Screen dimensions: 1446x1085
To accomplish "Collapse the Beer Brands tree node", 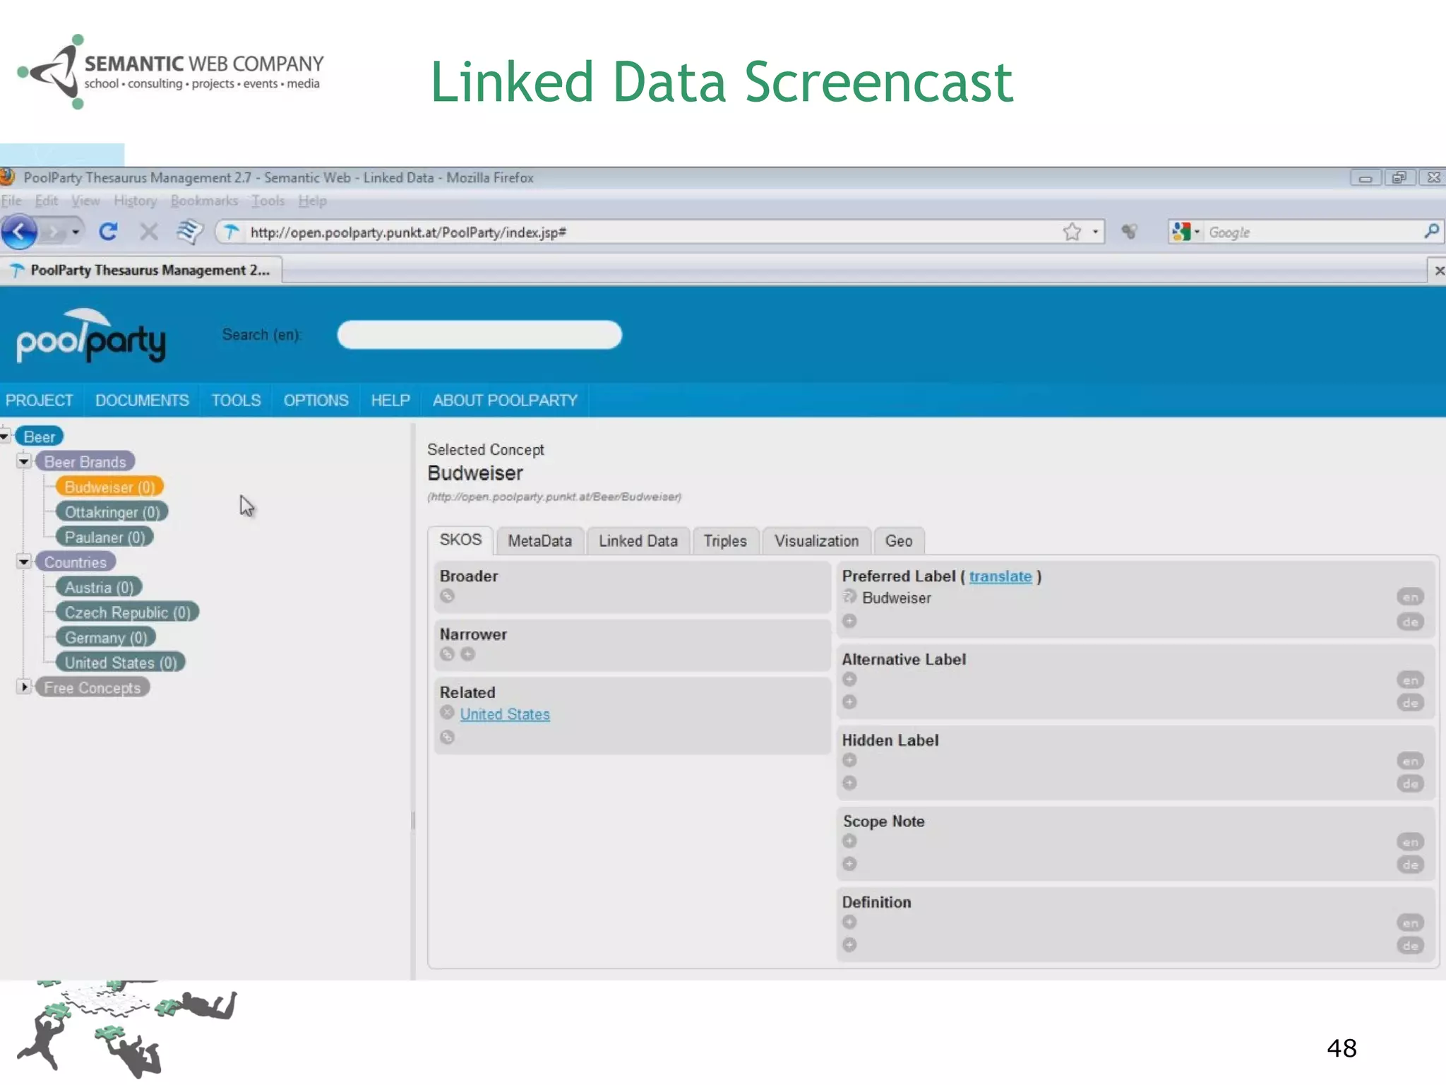I will coord(24,461).
